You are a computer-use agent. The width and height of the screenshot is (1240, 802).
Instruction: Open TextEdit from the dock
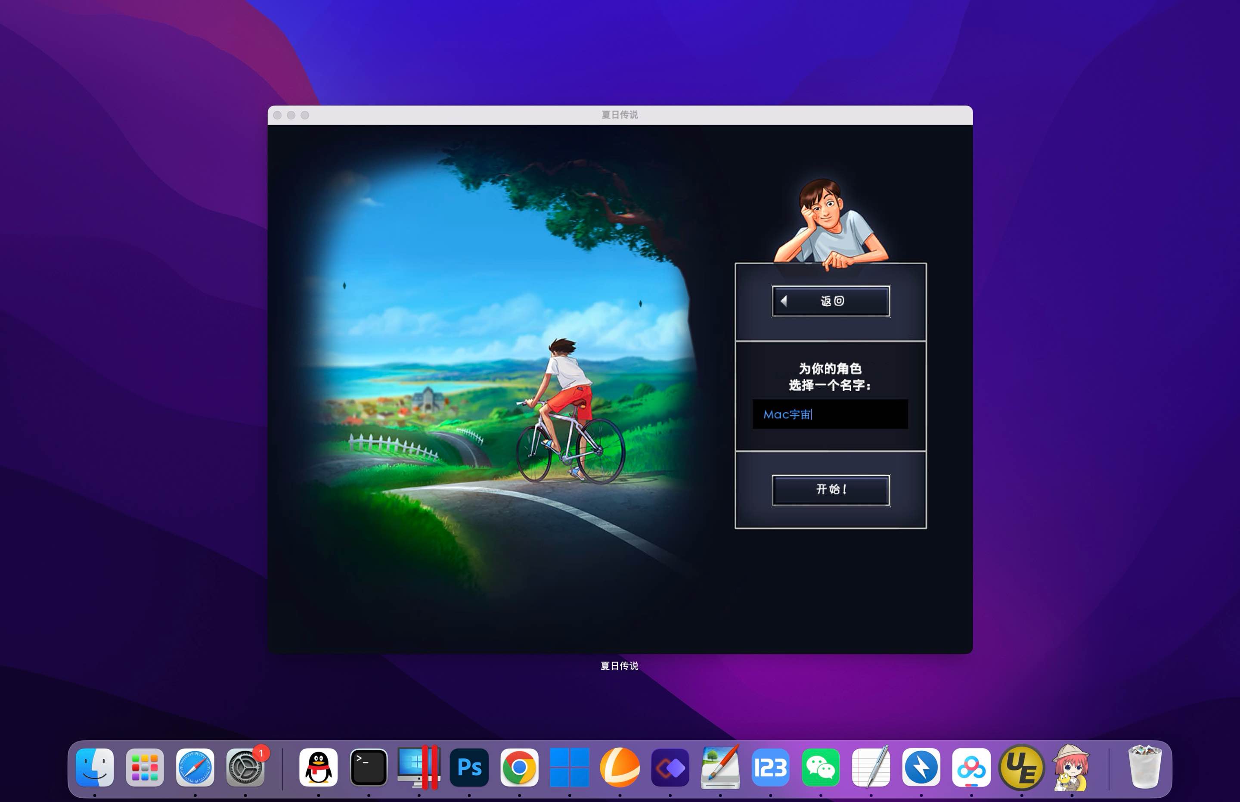pos(871,768)
